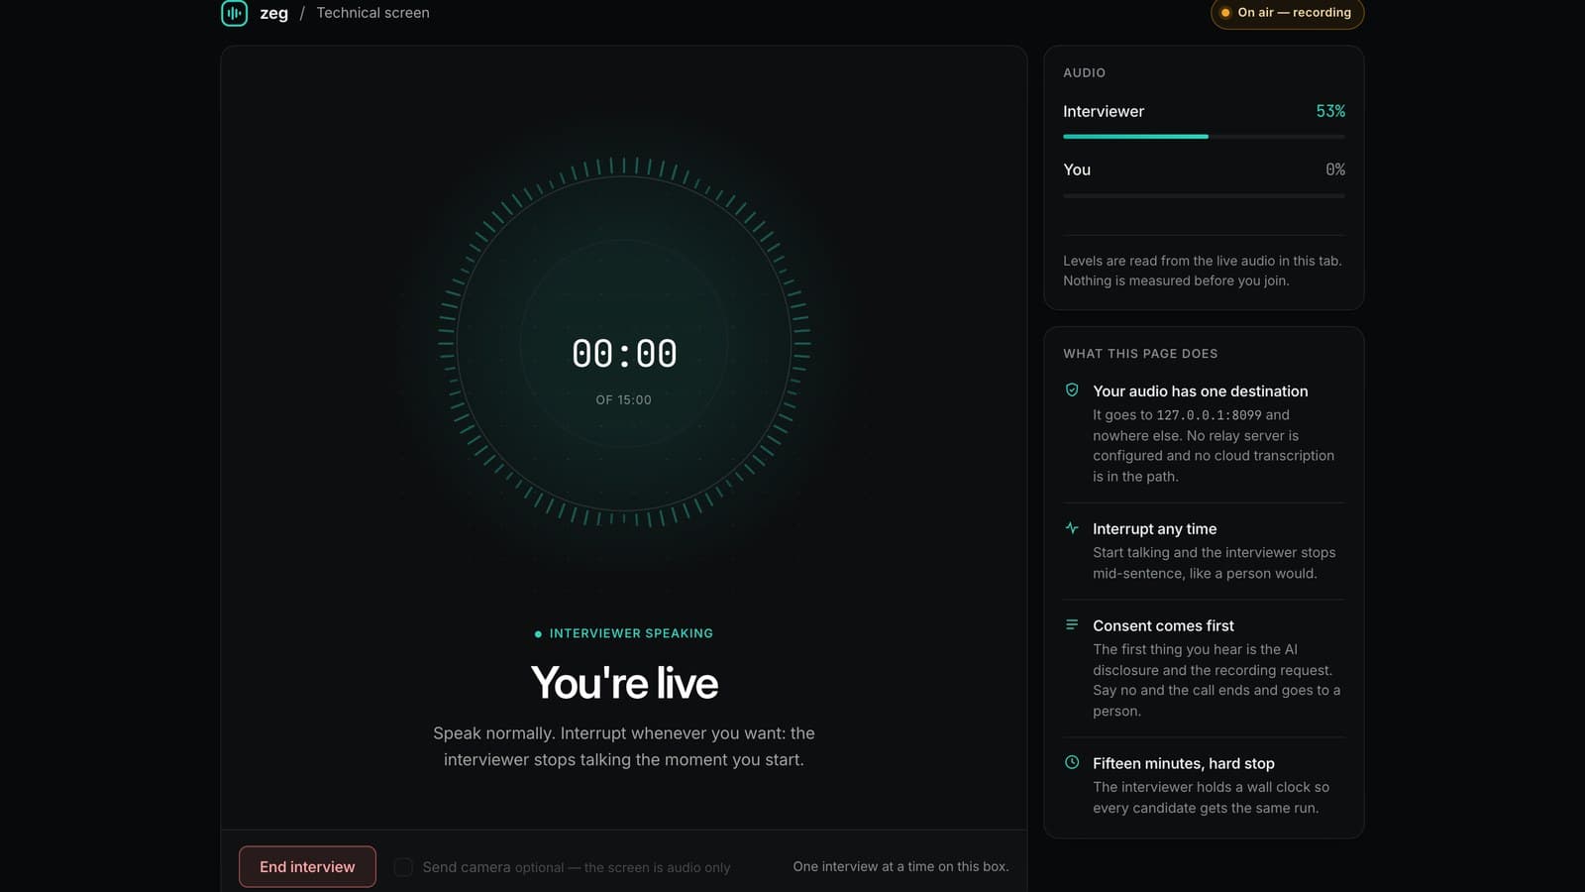1585x892 pixels.
Task: Click the Levels are read from live audio note
Action: (x=1202, y=271)
